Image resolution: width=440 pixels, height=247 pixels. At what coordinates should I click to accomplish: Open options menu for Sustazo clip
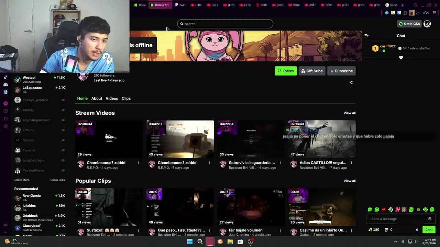pos(139,230)
